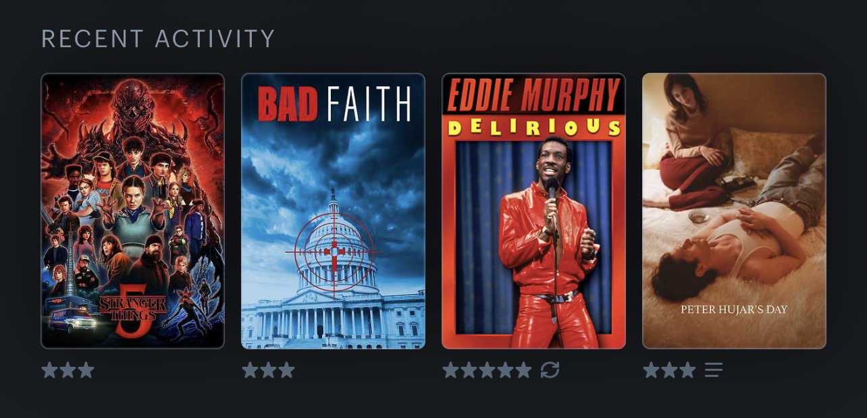867x418 pixels.
Task: Open the Recent Activity section heading
Action: click(x=158, y=38)
